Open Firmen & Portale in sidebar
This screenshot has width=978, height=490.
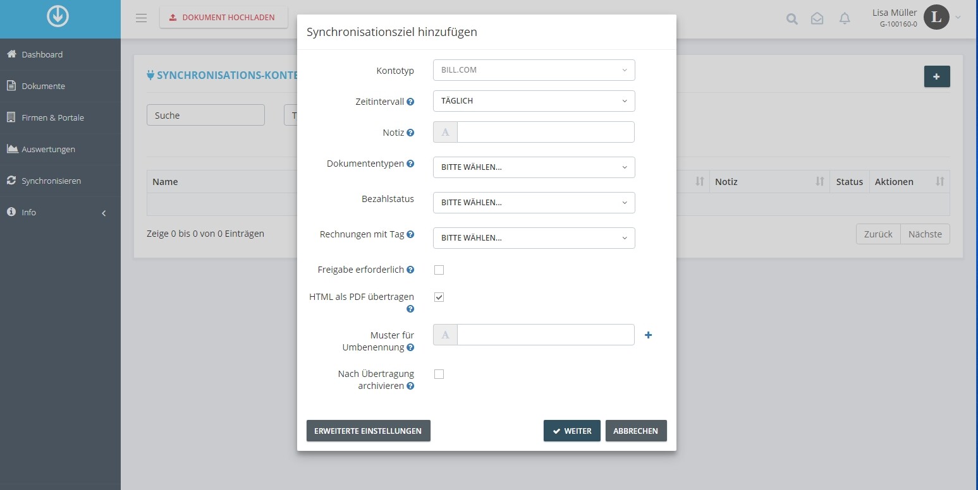pos(60,117)
